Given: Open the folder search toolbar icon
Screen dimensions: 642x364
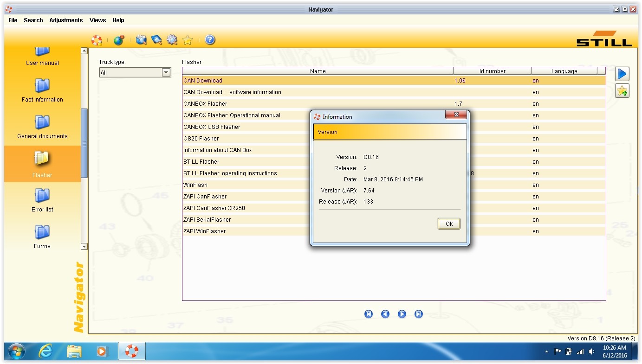Looking at the screenshot, I should point(141,40).
